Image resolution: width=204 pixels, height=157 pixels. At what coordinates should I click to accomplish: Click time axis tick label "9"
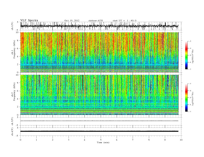click(165, 140)
